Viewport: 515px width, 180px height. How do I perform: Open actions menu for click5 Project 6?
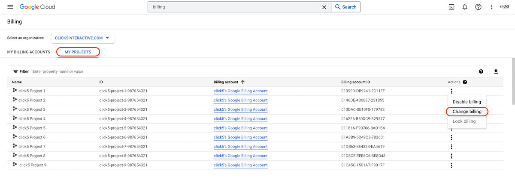(x=451, y=137)
